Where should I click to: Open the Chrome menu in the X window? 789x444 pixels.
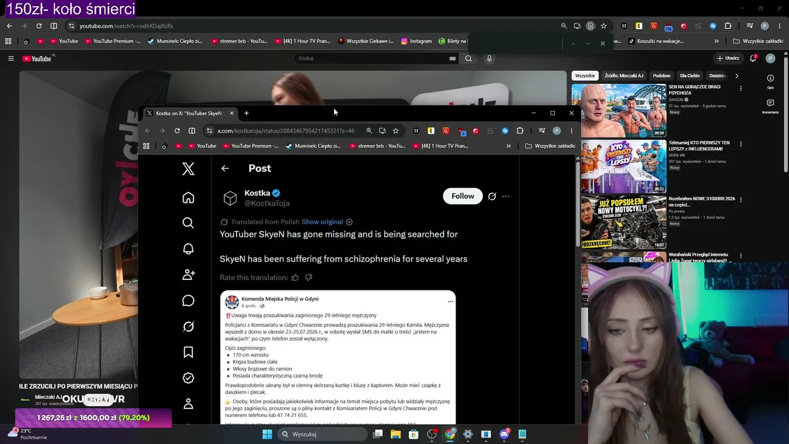coord(571,131)
